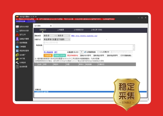Click the red-text 清空所有缓存包 button
This screenshot has height=116, width=163.
(72, 56)
